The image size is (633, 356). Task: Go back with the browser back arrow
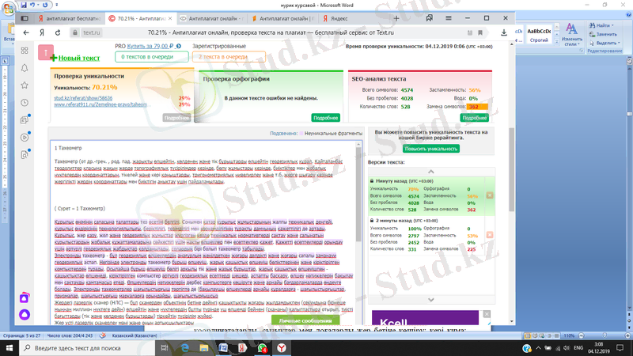[26, 32]
